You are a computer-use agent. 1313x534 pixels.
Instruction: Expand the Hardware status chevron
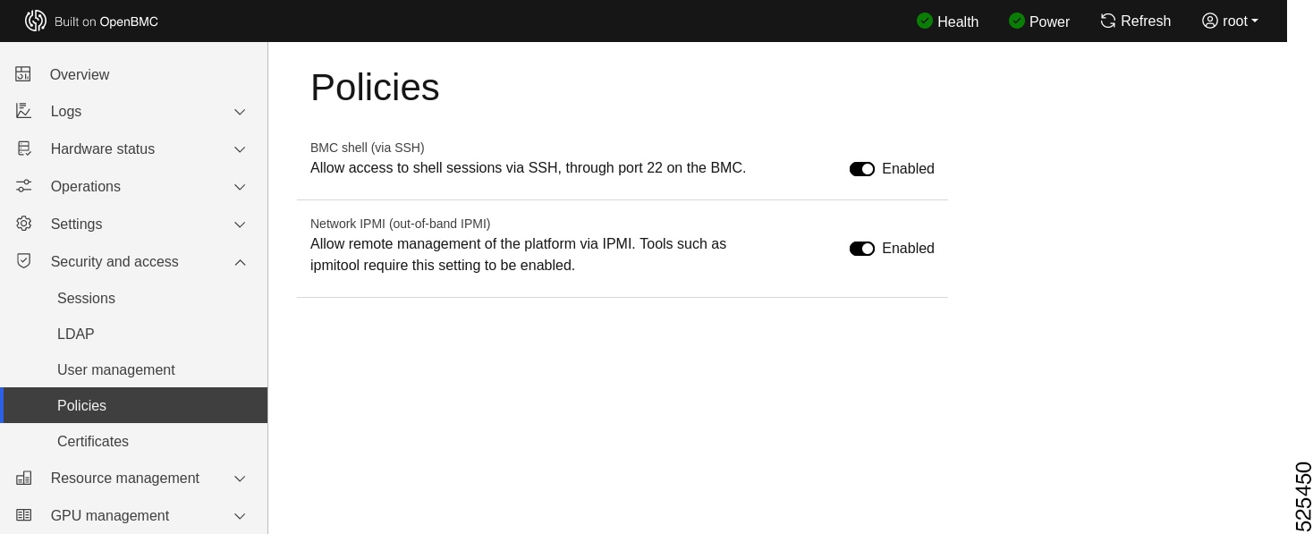tap(240, 149)
